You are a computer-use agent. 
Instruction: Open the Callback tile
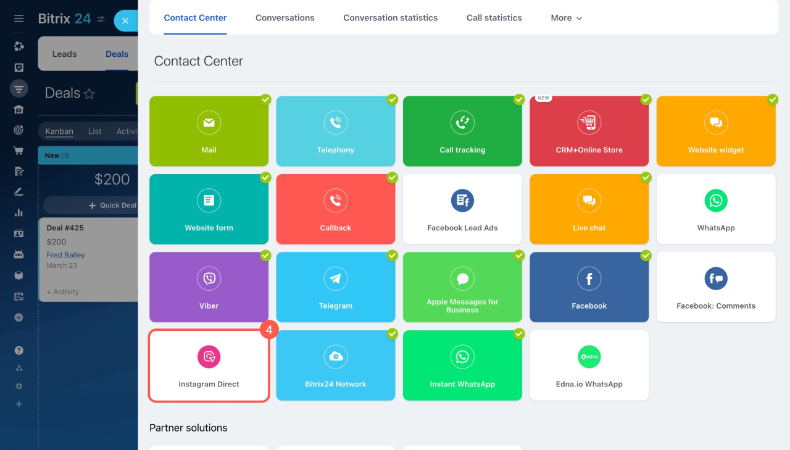tap(336, 209)
